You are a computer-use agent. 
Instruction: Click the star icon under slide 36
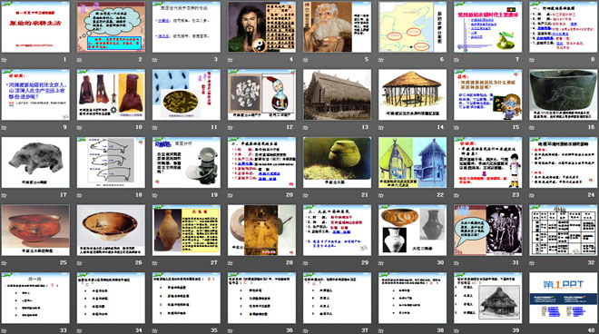click(230, 330)
